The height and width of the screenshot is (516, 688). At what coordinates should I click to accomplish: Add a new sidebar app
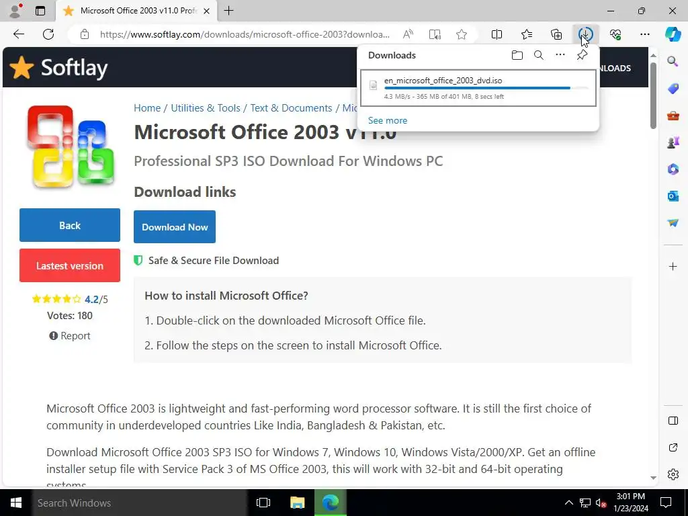tap(673, 266)
